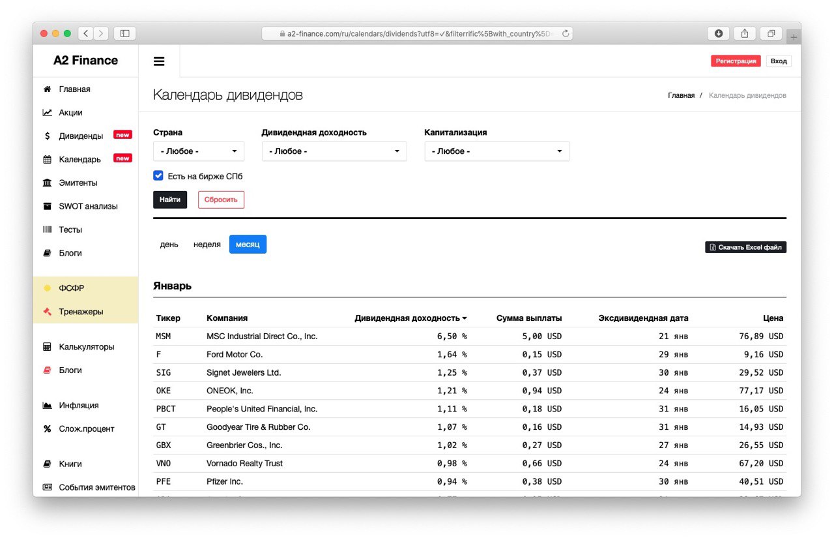Click the События эмитентов newspaper icon
This screenshot has height=540, width=834.
point(47,488)
